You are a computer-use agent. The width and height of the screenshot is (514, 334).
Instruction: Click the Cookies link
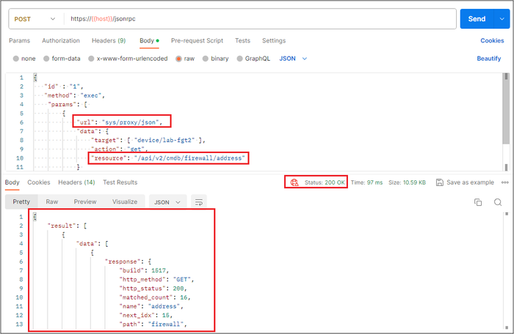492,40
